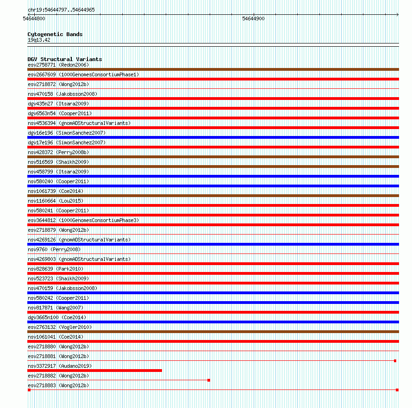Click the red end square of esv2718881
The width and height of the screenshot is (412, 408).
tap(395, 361)
